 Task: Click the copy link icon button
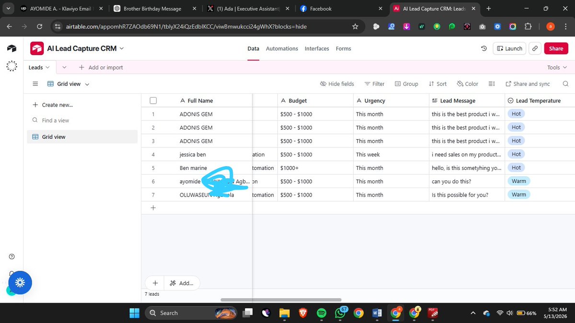(535, 49)
